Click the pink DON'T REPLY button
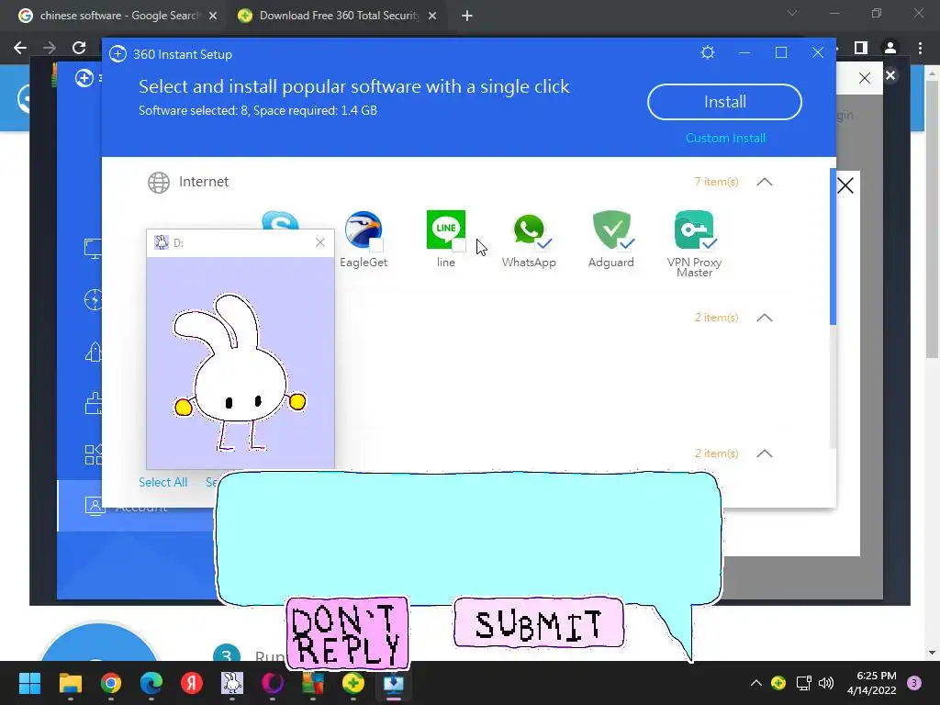Screen dimensions: 940x705 click(348, 633)
